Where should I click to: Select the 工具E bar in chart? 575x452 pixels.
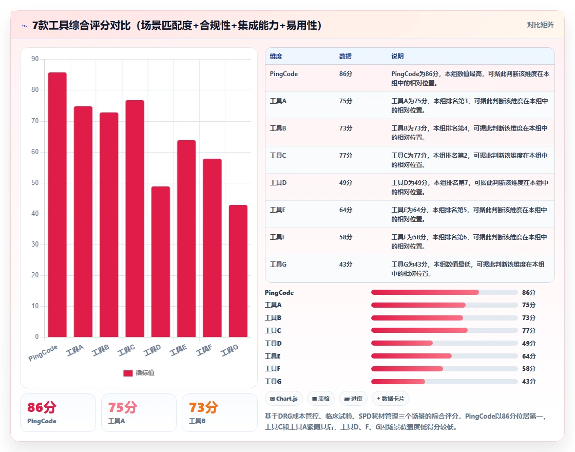(187, 239)
